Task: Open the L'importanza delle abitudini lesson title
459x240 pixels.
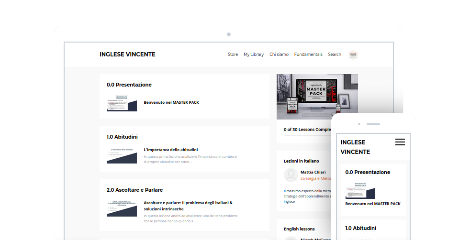Action: [170, 150]
